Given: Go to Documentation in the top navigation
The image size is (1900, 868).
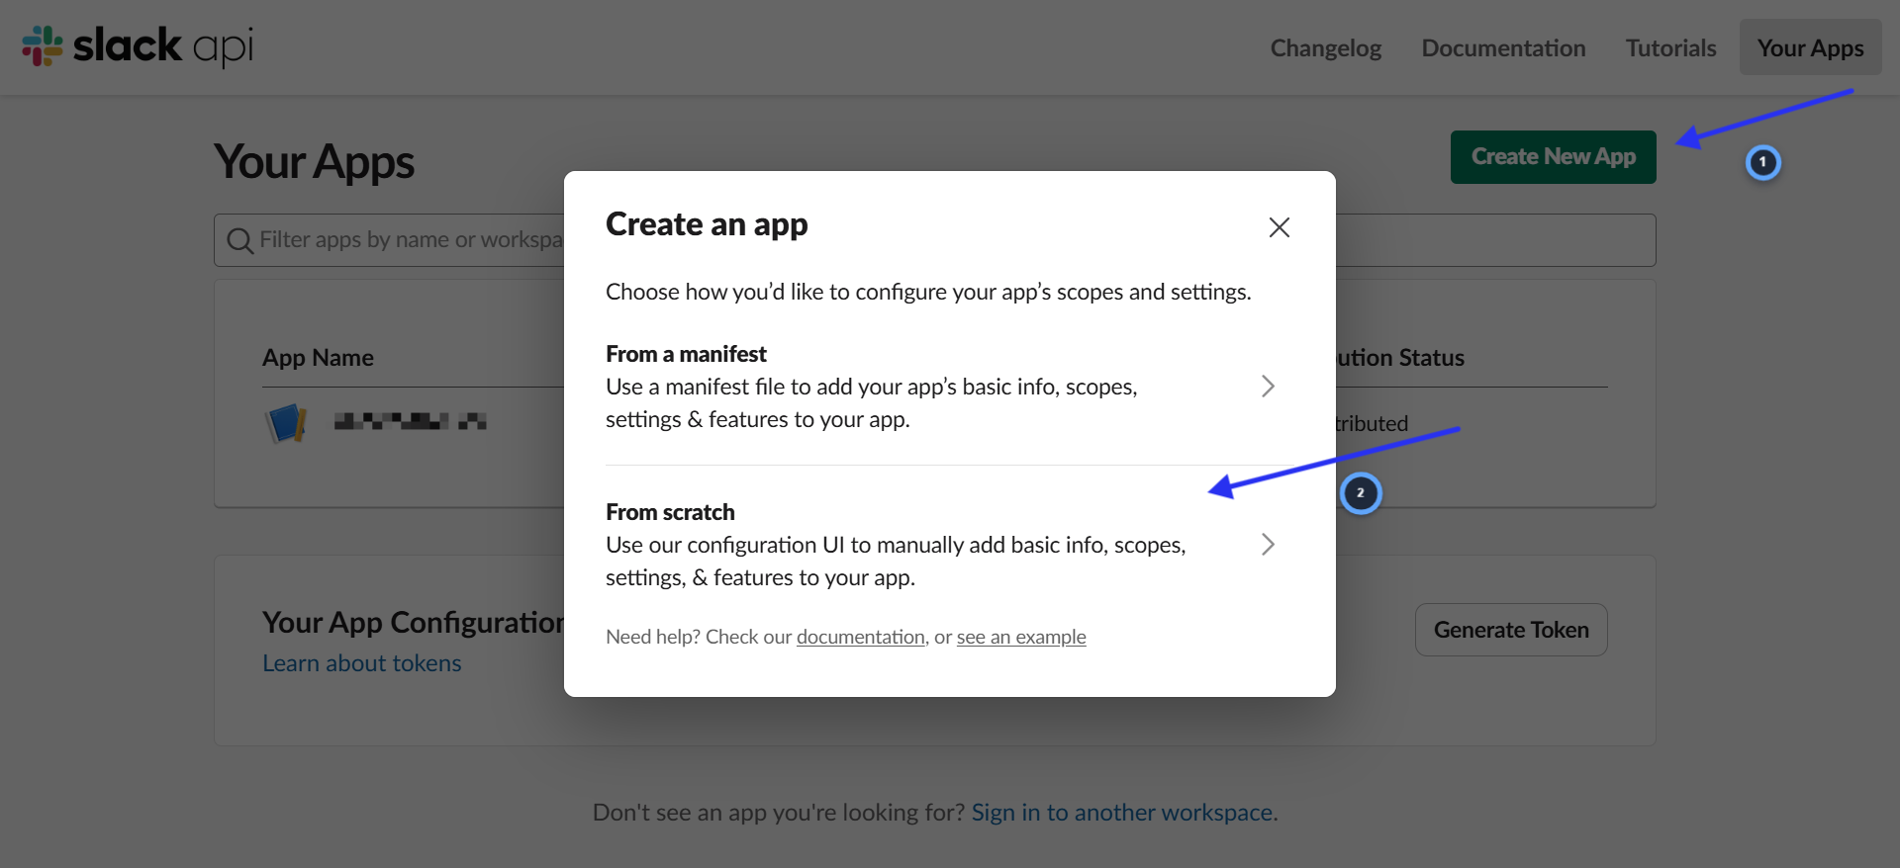Looking at the screenshot, I should tap(1503, 47).
